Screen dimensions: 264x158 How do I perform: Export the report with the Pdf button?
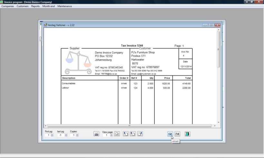coord(177,134)
